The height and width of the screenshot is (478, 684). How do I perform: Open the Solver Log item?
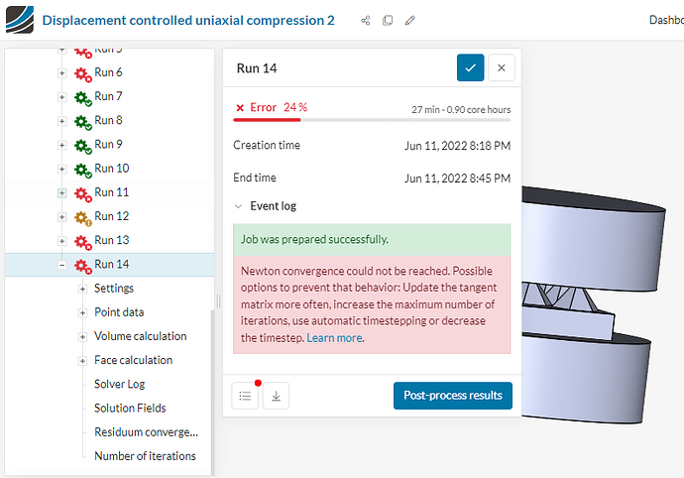pyautogui.click(x=119, y=384)
